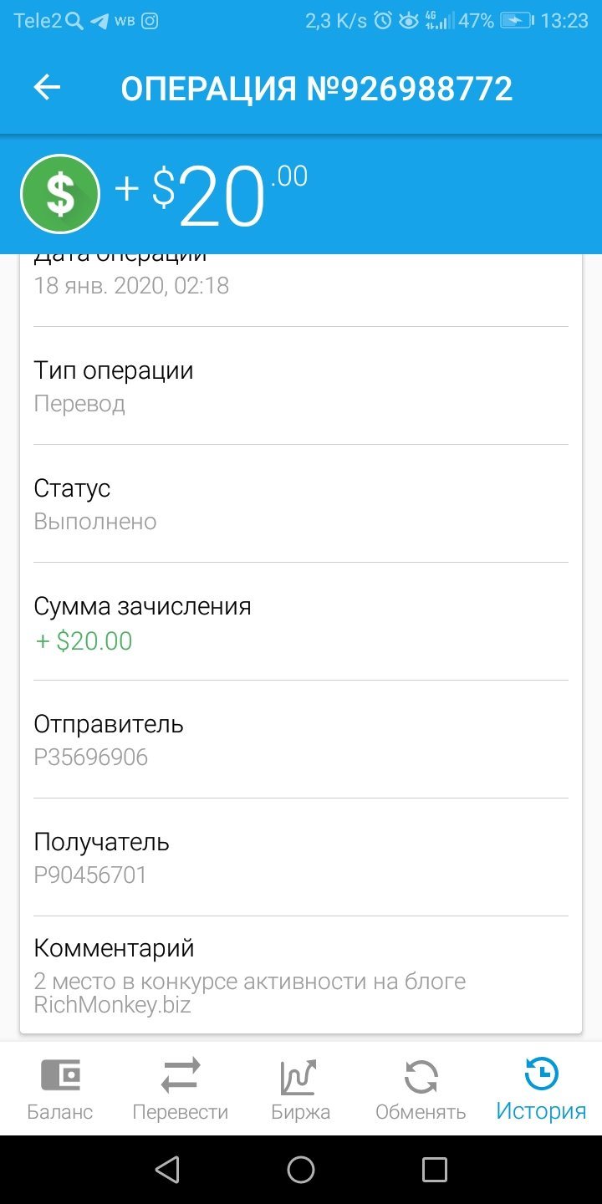Tap the back arrow in the header
This screenshot has height=1204, width=602.
tap(47, 88)
